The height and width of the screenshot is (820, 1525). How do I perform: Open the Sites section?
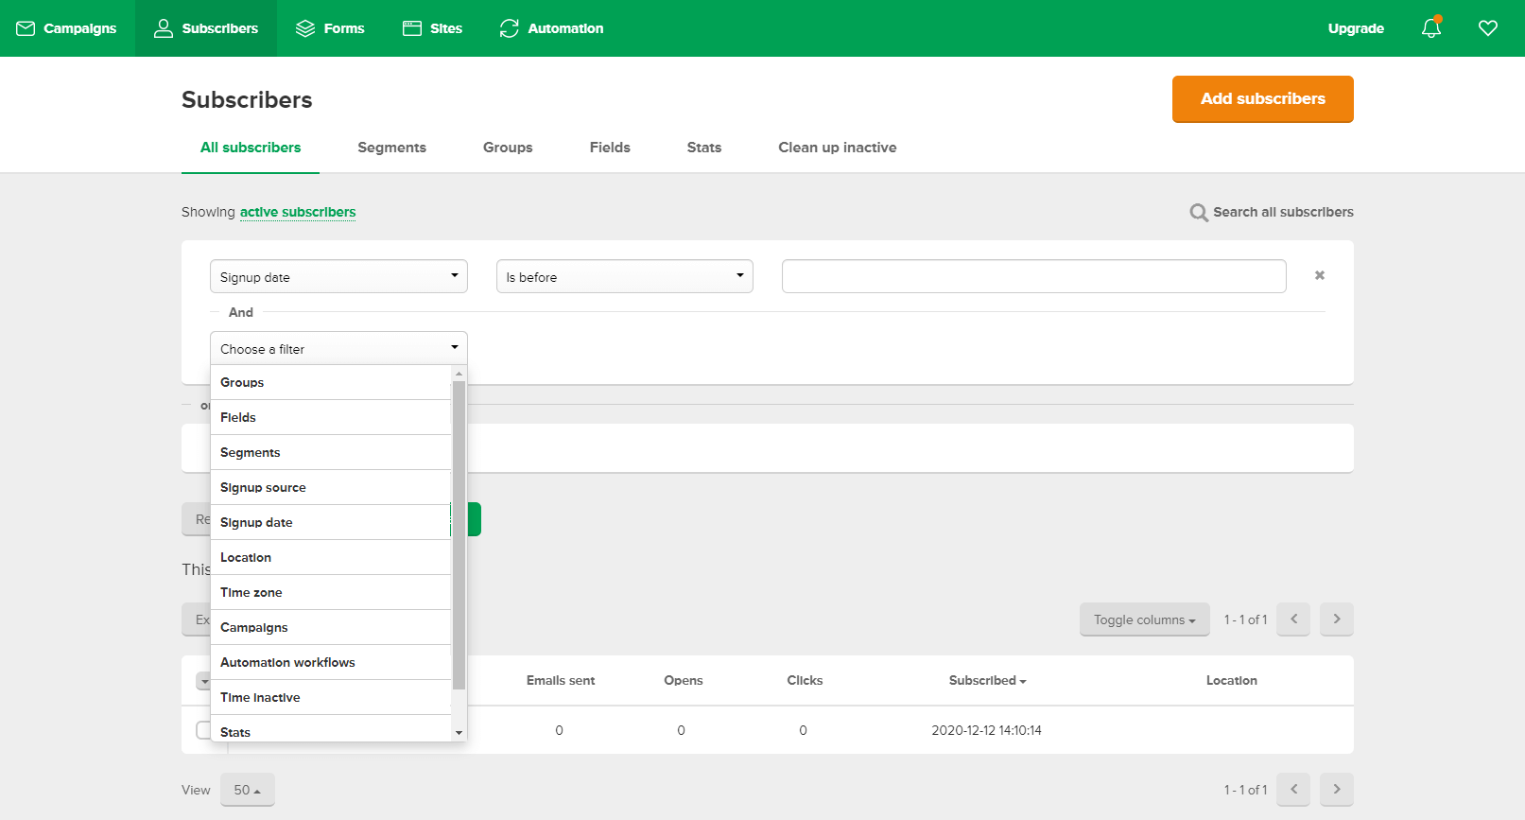[432, 28]
